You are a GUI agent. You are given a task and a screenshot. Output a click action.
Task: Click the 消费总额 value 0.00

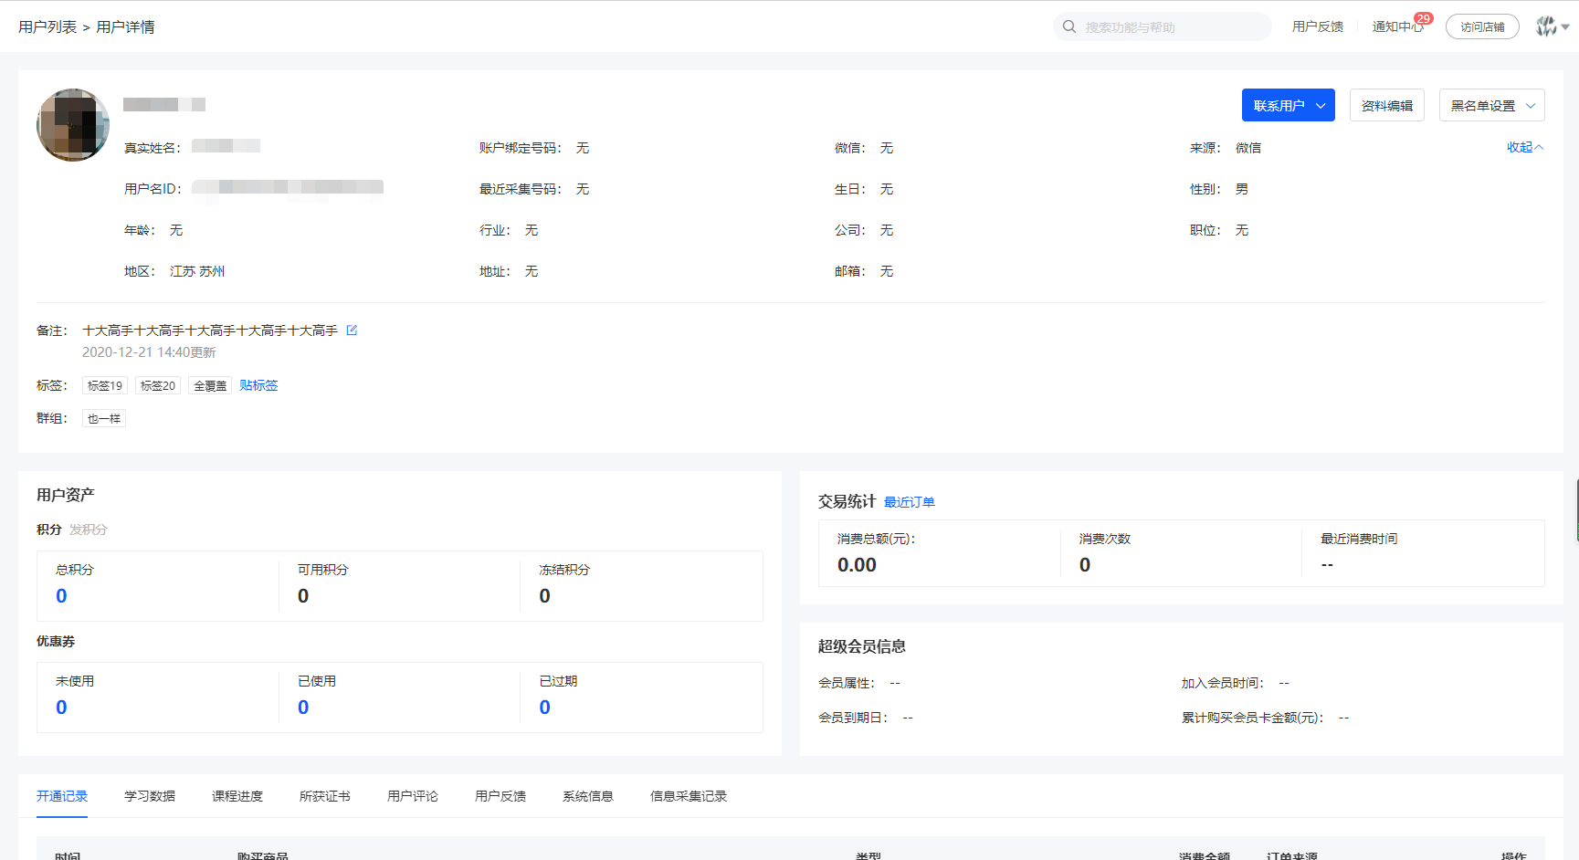point(857,564)
